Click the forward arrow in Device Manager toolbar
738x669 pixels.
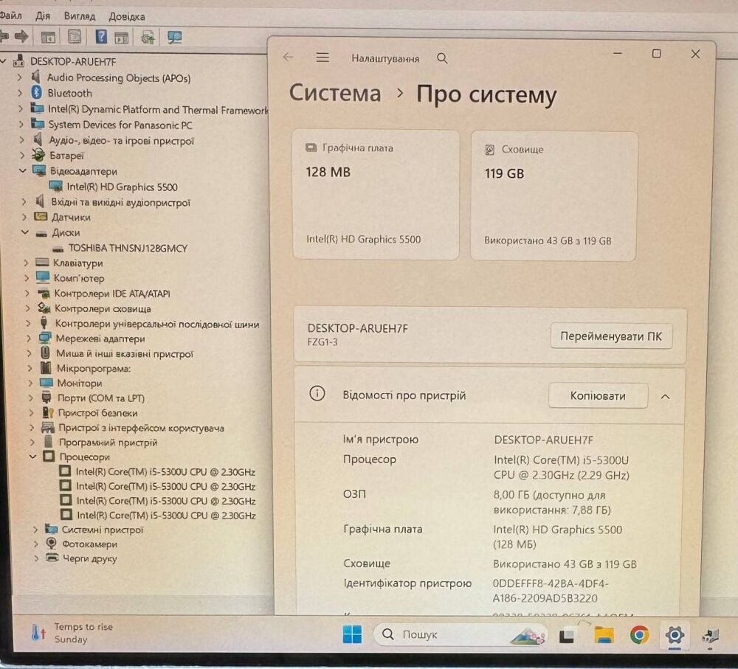21,36
